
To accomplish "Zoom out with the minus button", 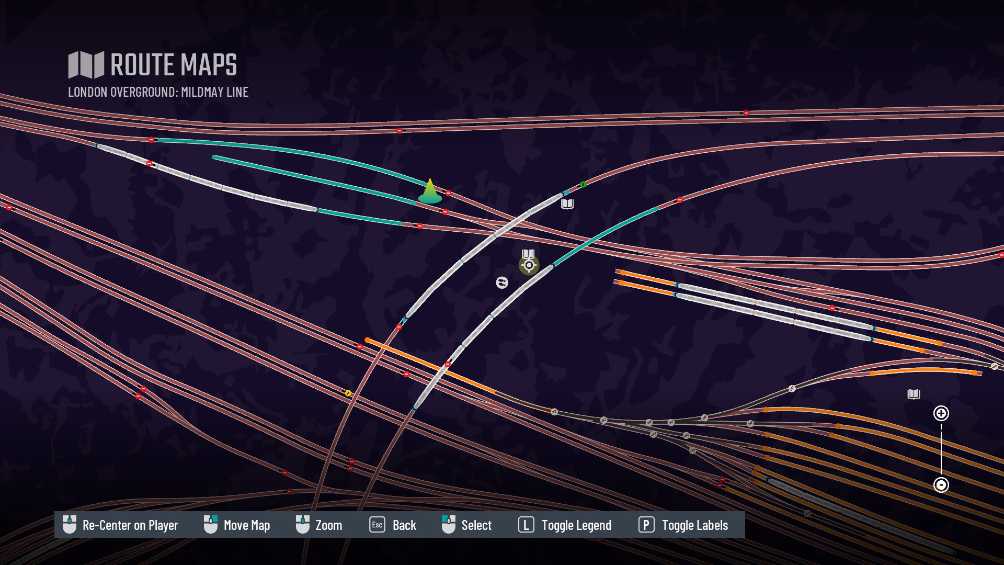I will 941,485.
